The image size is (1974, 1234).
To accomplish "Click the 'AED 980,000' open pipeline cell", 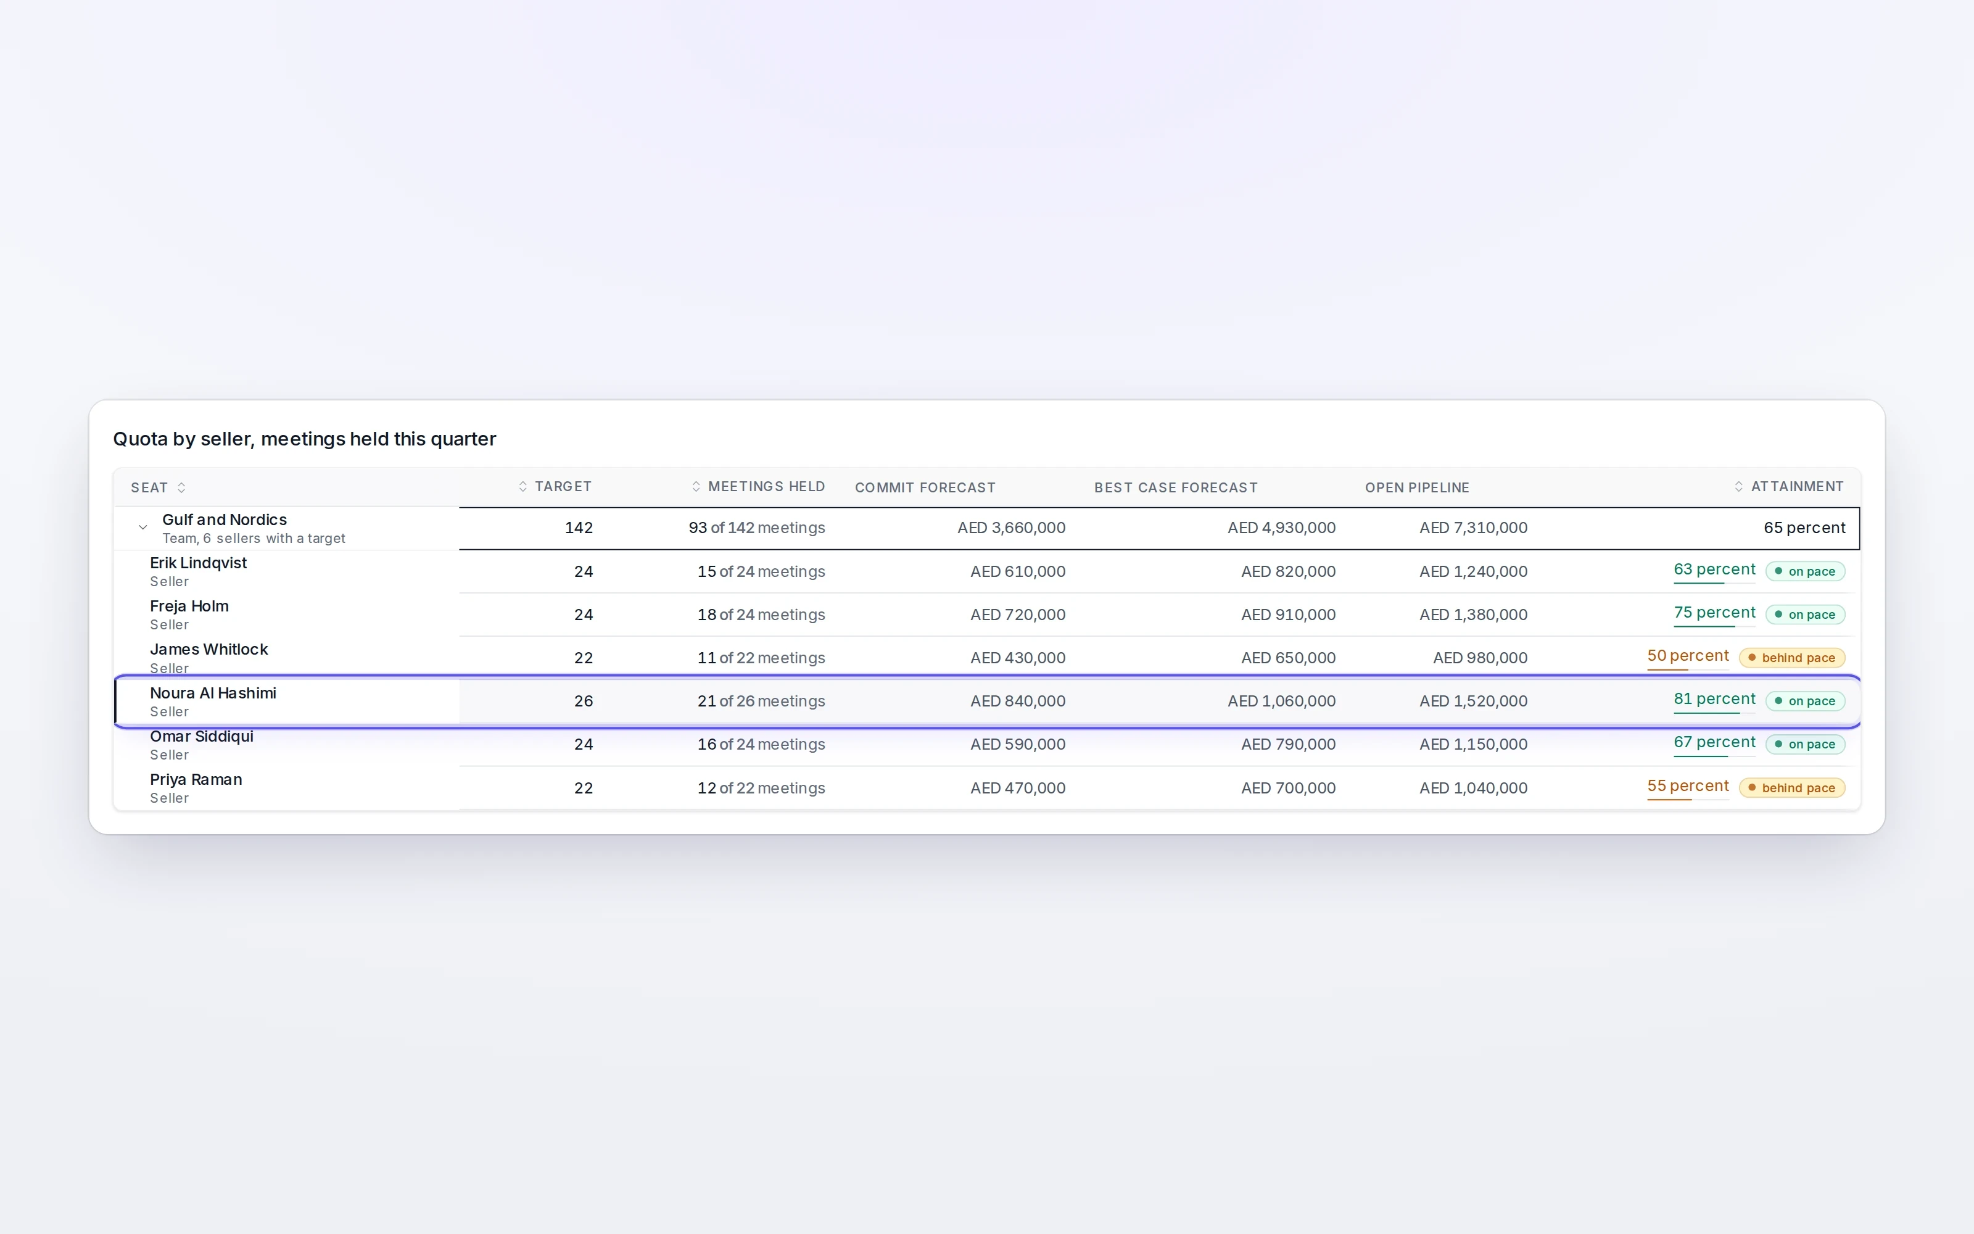I will click(x=1480, y=658).
